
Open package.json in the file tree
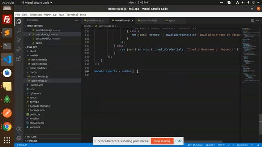tap(37, 110)
